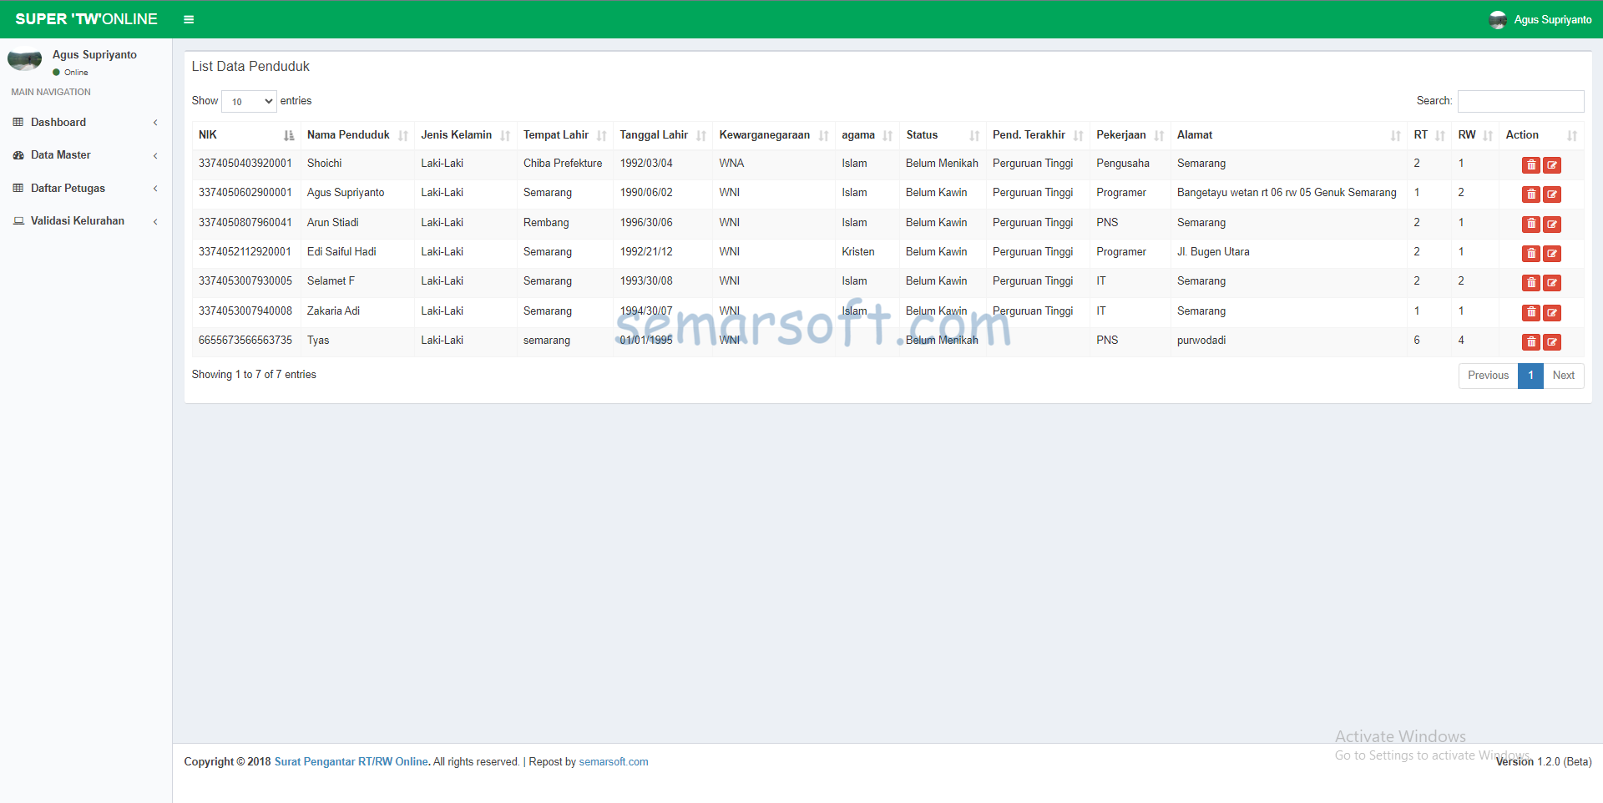
Task: Click the Daftar Petugas grid icon
Action: point(18,188)
